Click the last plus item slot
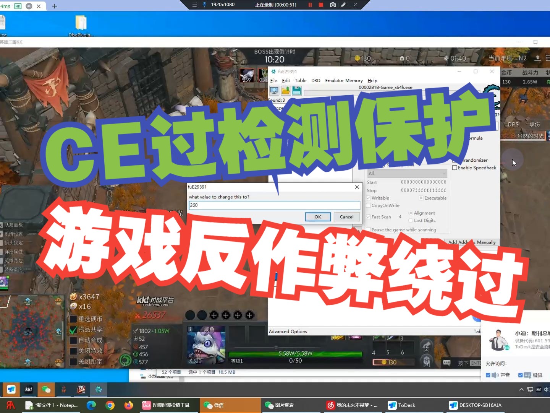 250,315
